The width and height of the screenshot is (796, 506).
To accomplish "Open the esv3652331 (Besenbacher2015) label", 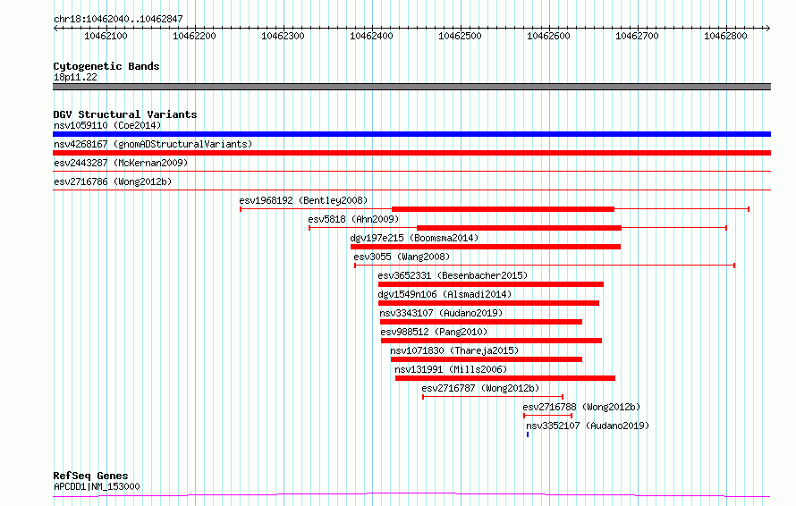I will point(453,275).
